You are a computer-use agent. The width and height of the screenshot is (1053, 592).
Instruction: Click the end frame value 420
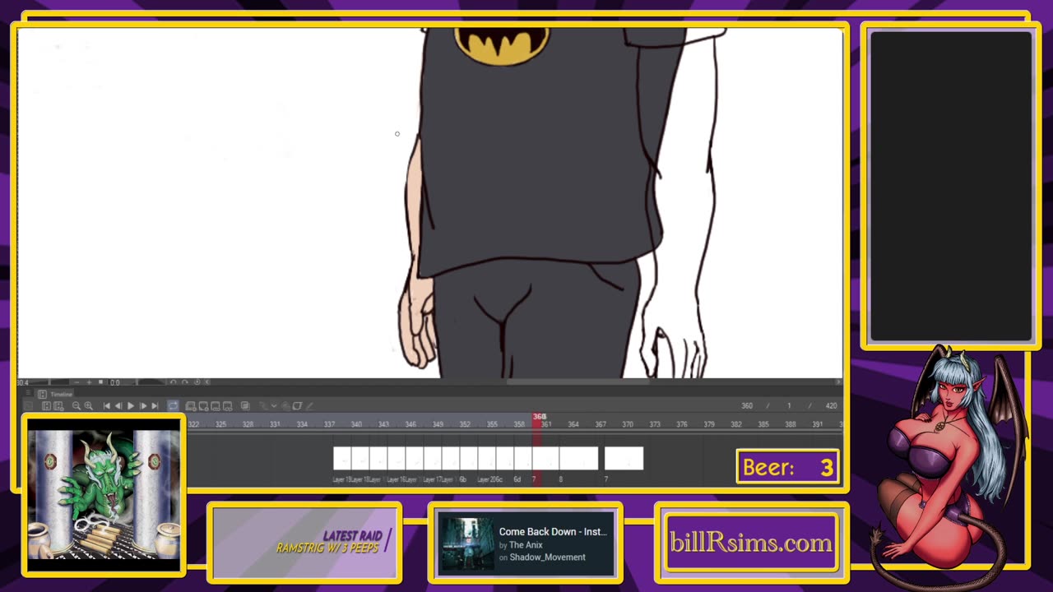point(831,405)
